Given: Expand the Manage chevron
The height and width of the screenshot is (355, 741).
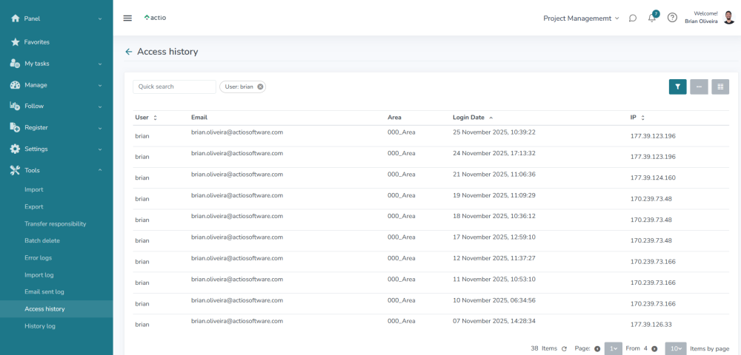Looking at the screenshot, I should click(100, 85).
